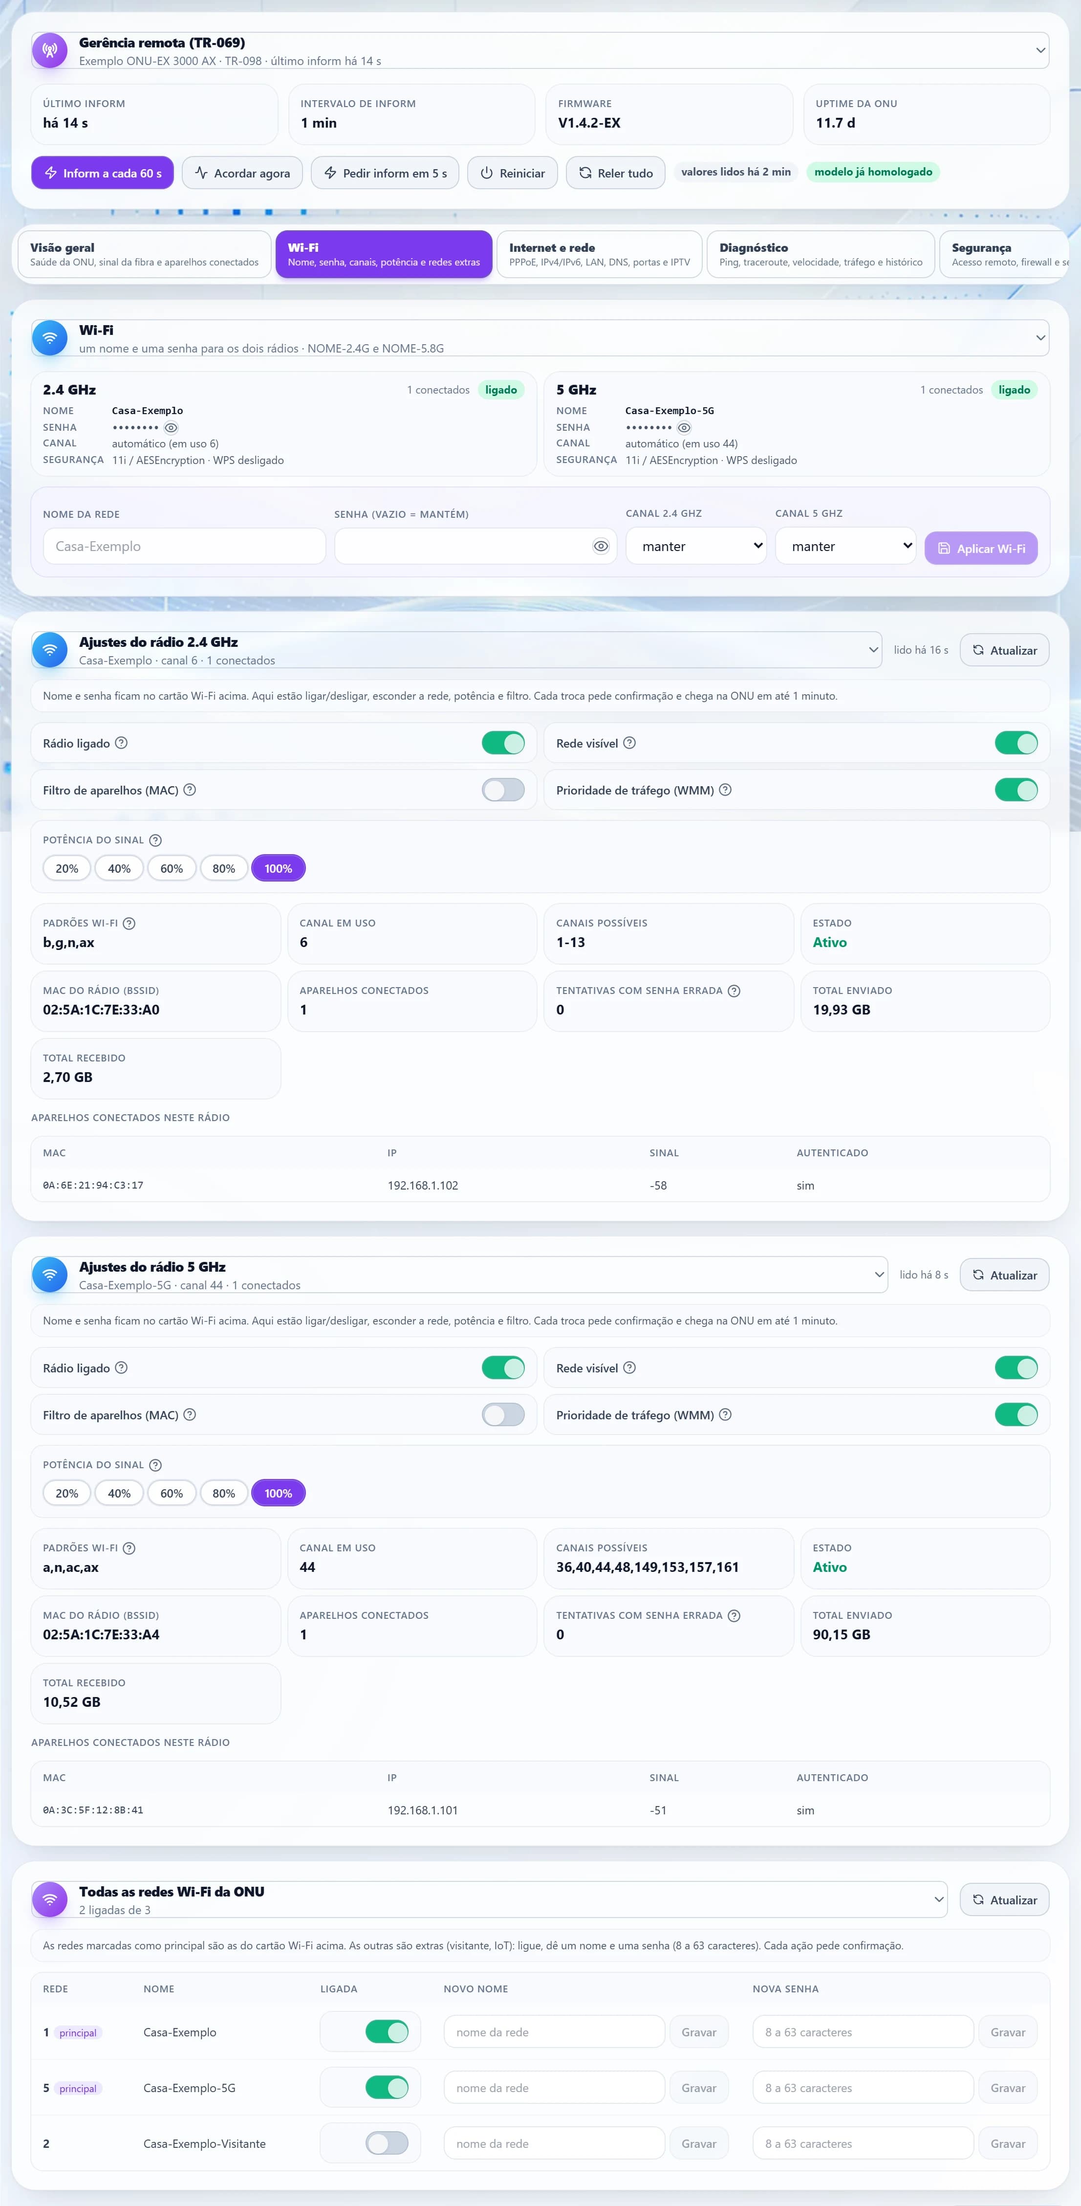
Task: Click the Wi-Fi card blue icon
Action: coord(50,338)
